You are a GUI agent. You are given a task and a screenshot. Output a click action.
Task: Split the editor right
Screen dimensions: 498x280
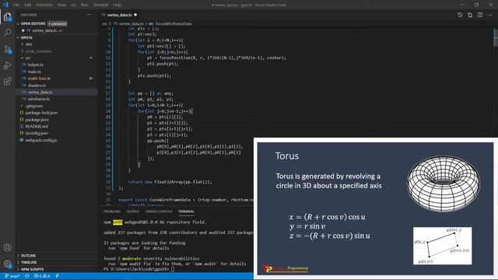pyautogui.click(x=480, y=15)
